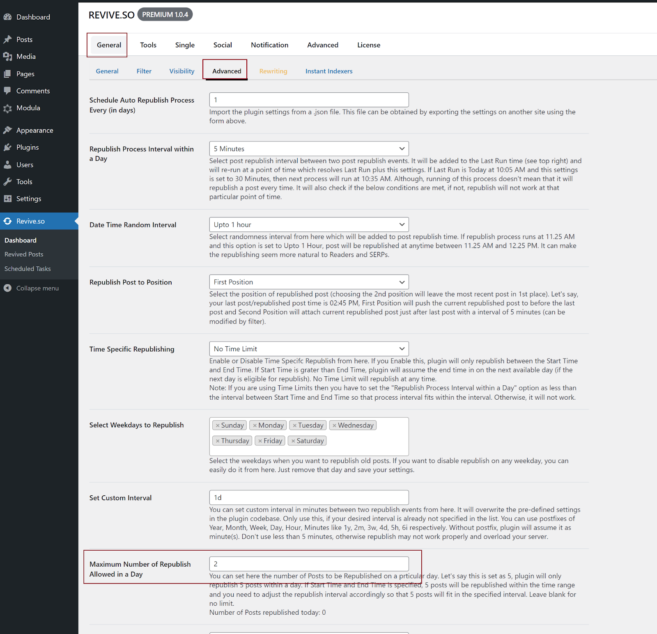The image size is (657, 634).
Task: Focus the Maximum Number of Republish field
Action: tap(309, 564)
